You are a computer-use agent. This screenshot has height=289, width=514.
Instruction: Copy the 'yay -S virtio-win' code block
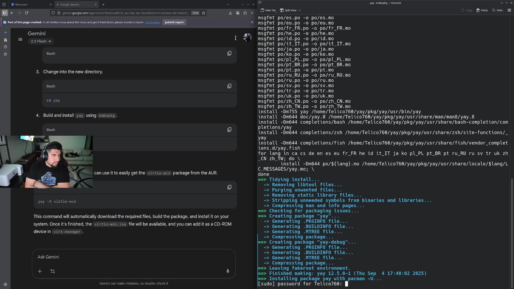(x=229, y=187)
